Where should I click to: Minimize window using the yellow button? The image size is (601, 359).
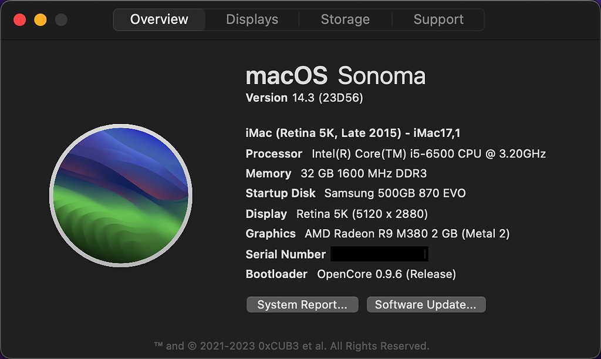click(x=40, y=20)
